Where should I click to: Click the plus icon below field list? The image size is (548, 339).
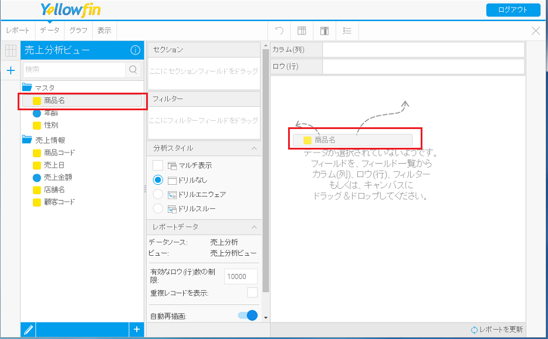136,330
